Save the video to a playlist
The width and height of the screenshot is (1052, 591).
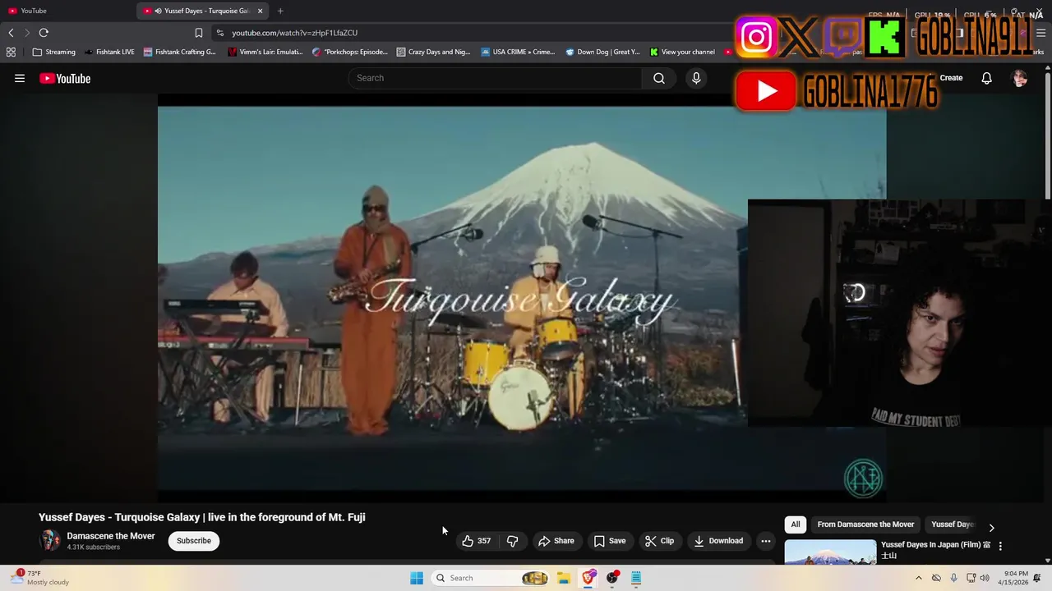[x=610, y=541]
